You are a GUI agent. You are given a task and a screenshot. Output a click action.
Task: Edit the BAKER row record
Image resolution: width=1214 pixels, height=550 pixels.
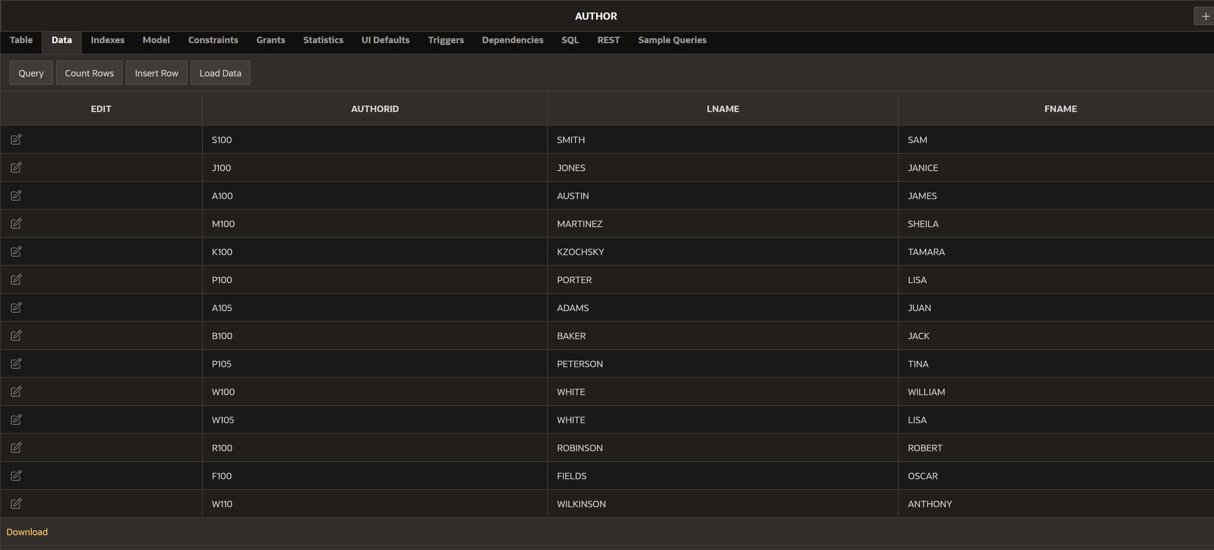tap(16, 335)
